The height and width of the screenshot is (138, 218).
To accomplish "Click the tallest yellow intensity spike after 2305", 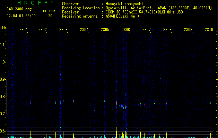I will click(116, 132).
